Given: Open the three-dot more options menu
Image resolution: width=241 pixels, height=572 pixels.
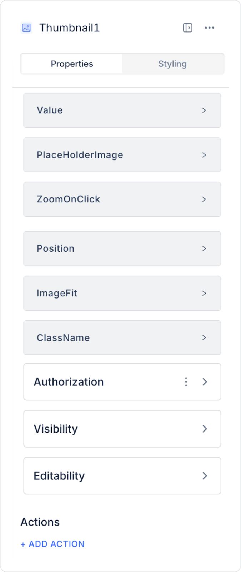Looking at the screenshot, I should click(209, 28).
